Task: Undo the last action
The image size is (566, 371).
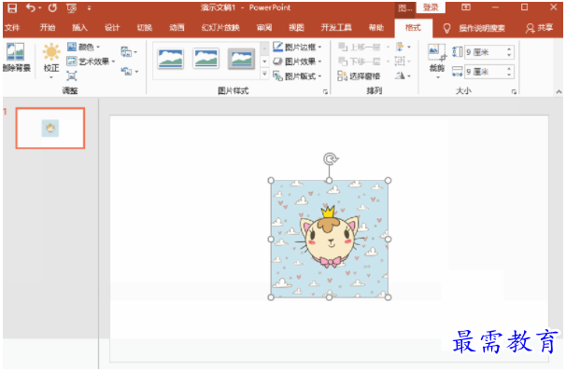Action: click(x=31, y=7)
